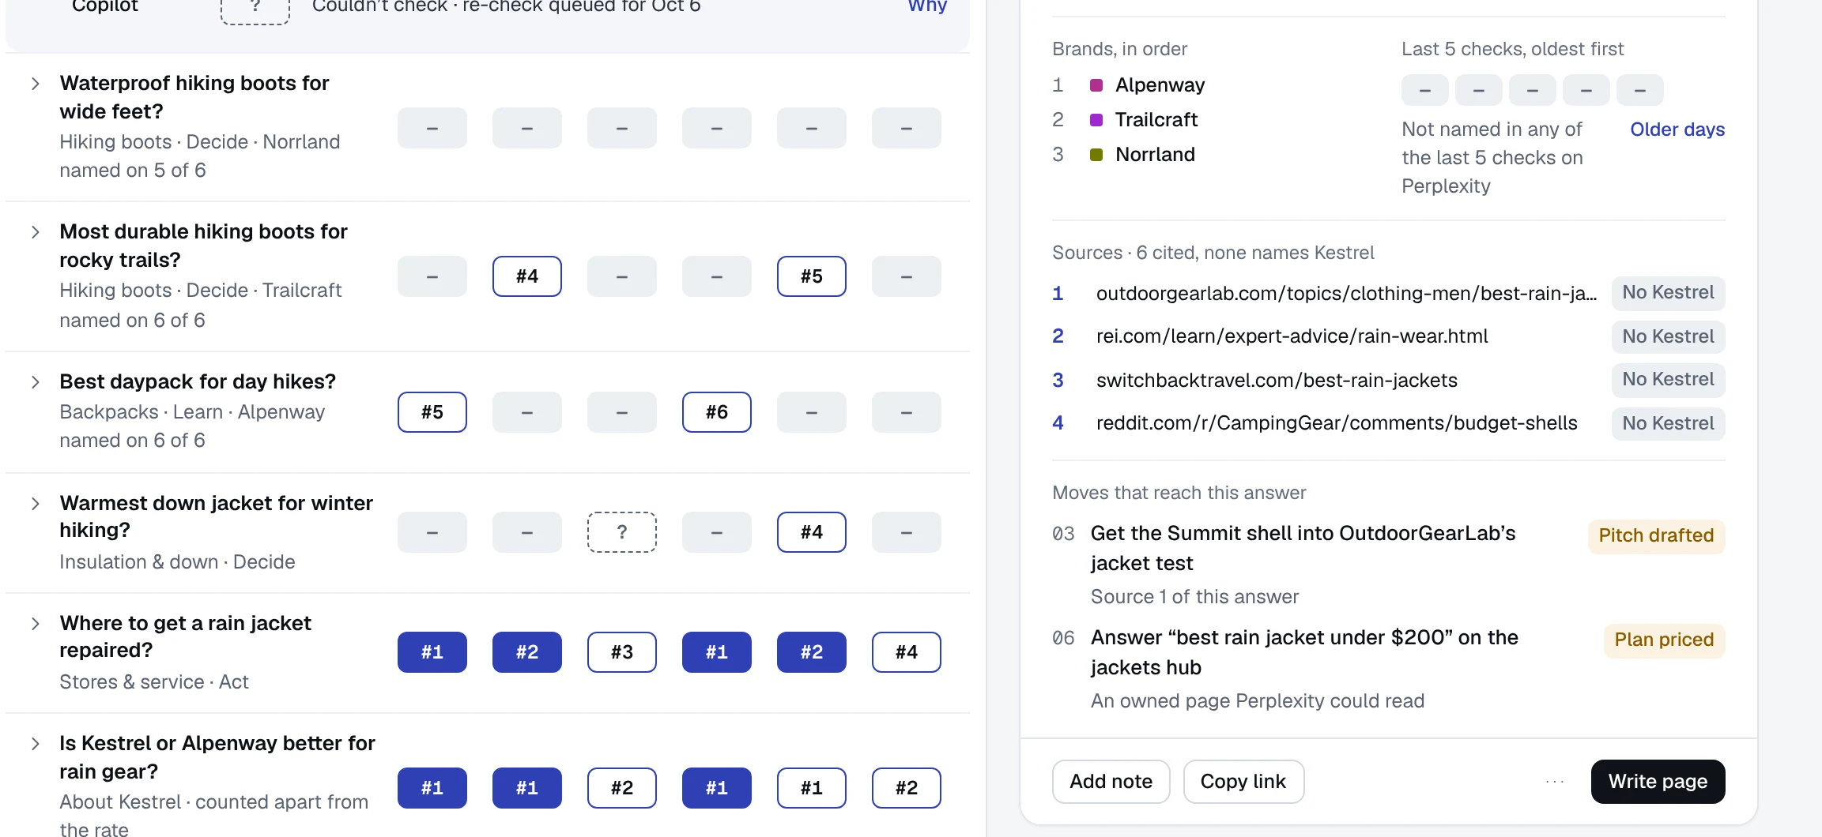Click the #4 rank cell in down jacket row
Screen dimensions: 1822x837
[x=812, y=532]
